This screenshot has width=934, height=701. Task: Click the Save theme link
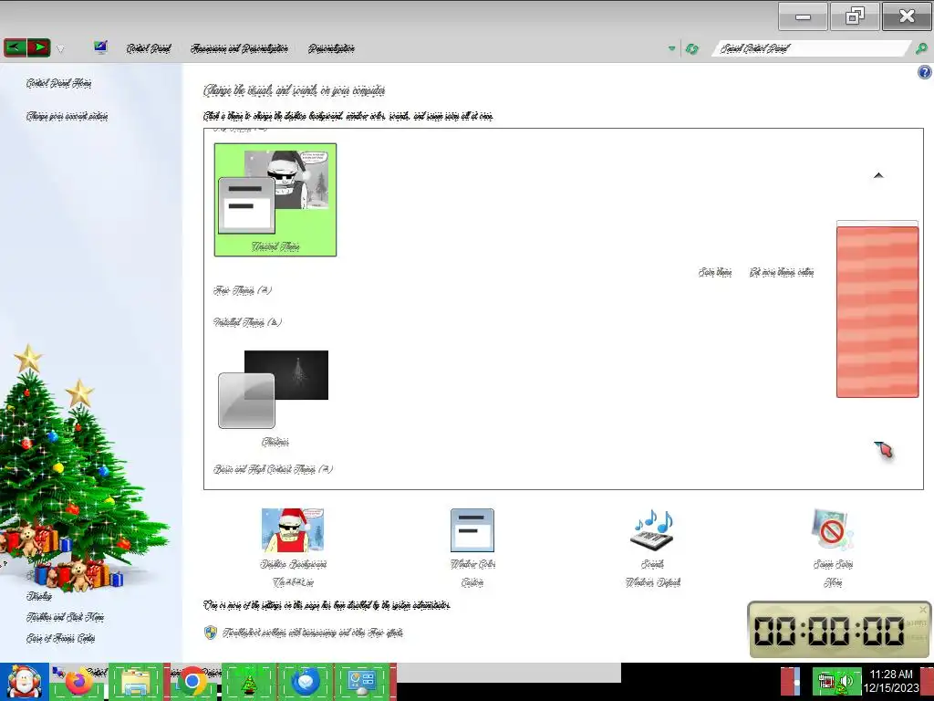point(715,272)
